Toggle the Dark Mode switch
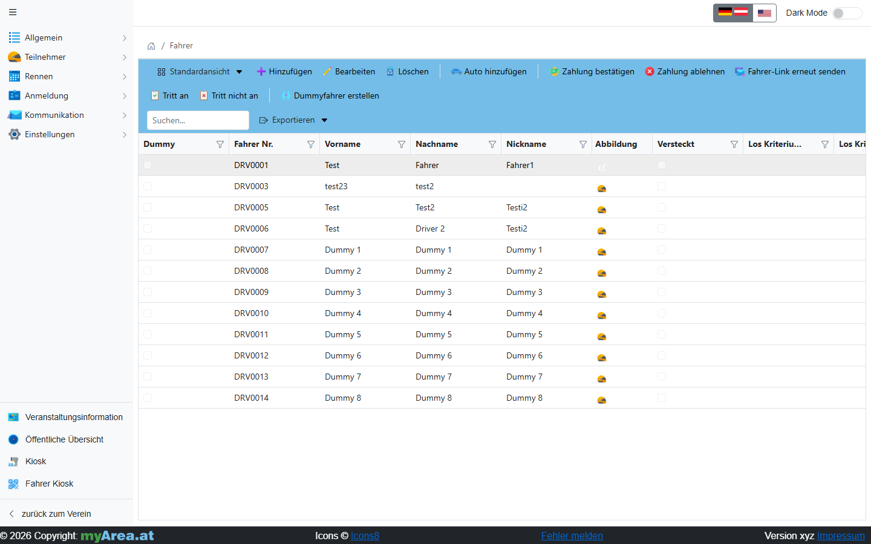Viewport: 871px width, 544px height. pos(847,13)
